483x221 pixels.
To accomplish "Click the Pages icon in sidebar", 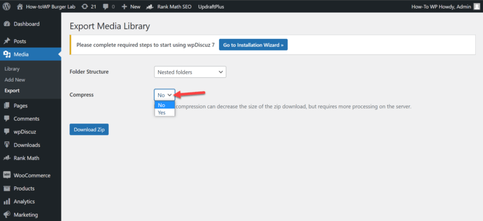I will (x=7, y=106).
